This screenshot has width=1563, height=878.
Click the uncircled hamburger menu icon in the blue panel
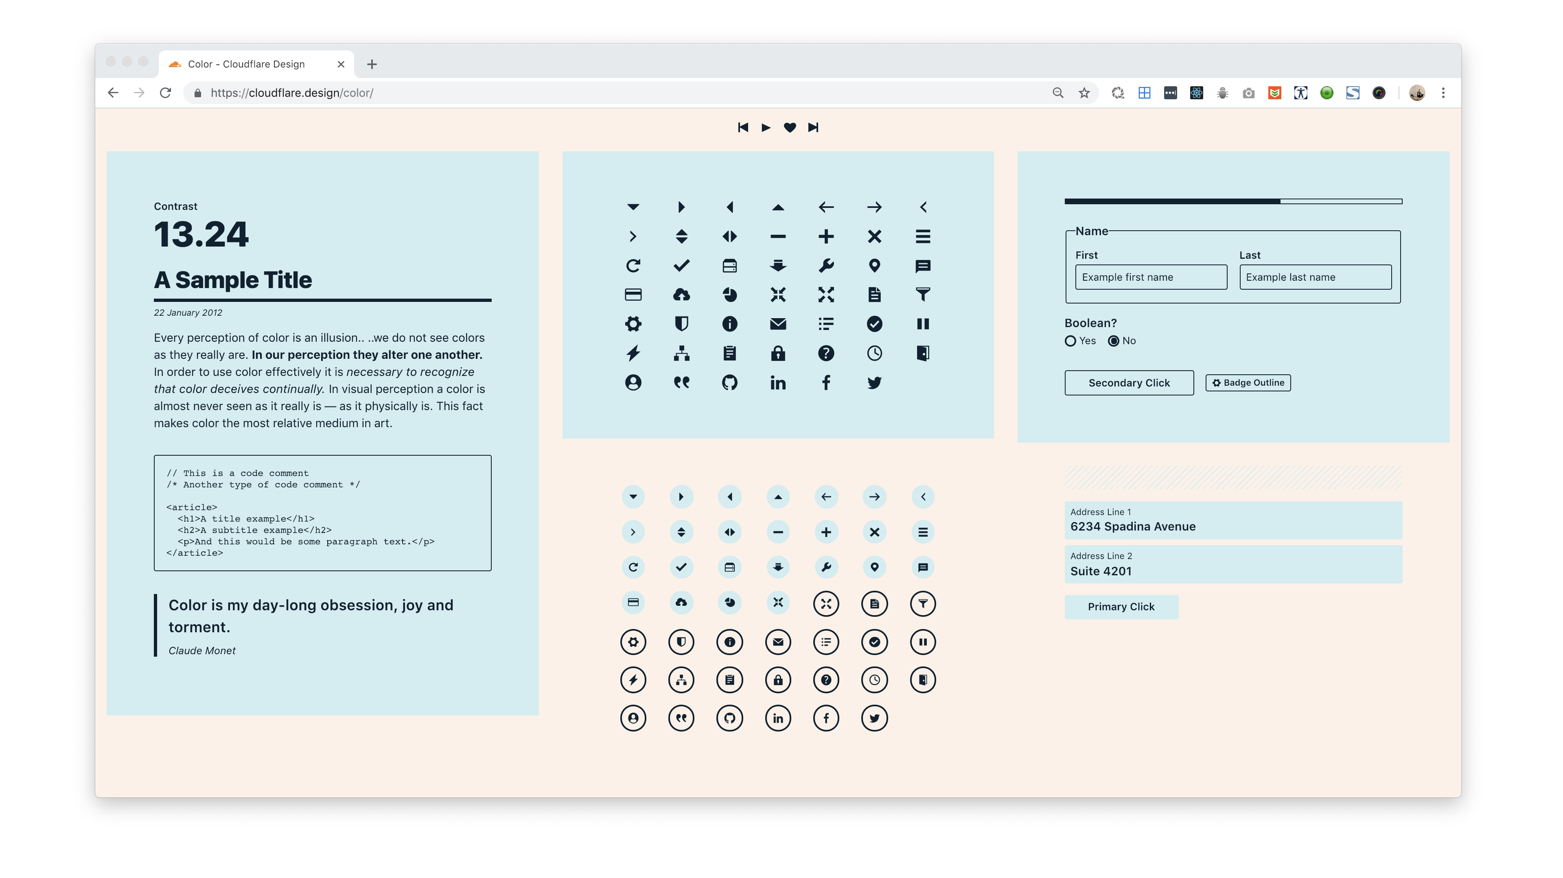click(x=923, y=236)
